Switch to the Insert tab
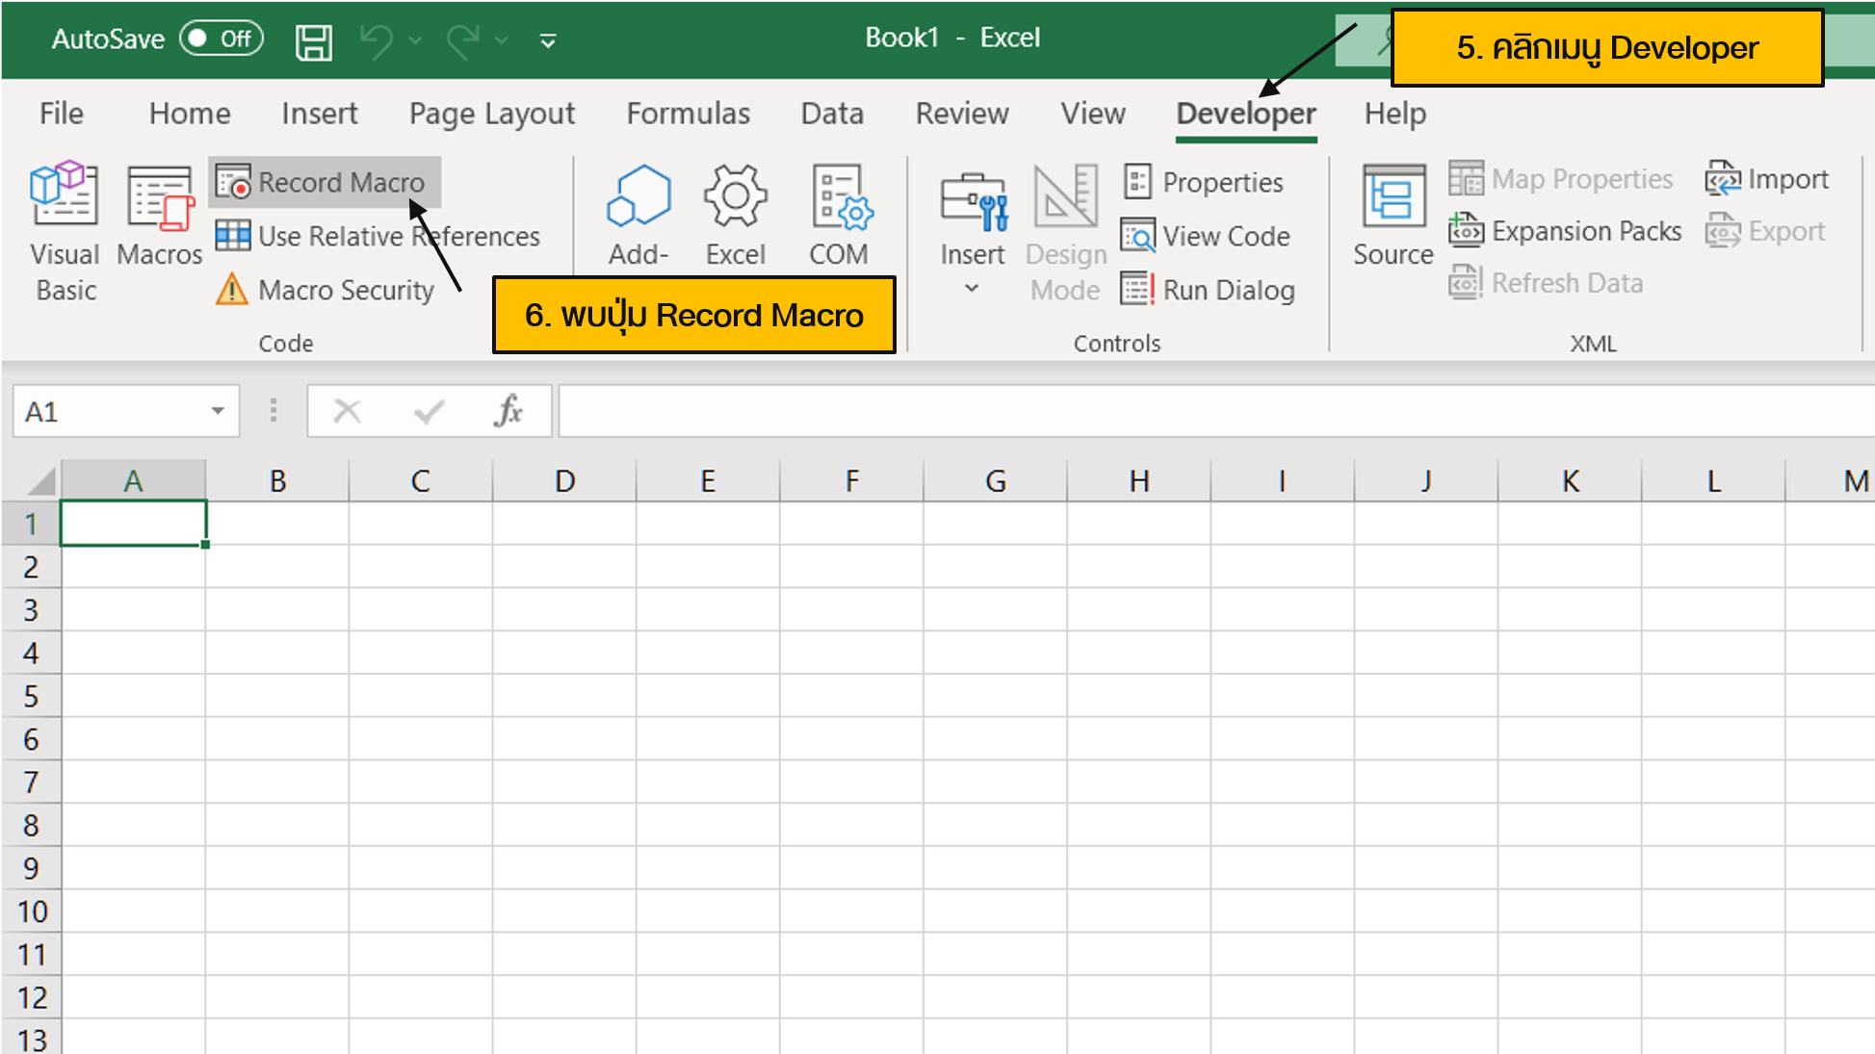 pos(320,114)
